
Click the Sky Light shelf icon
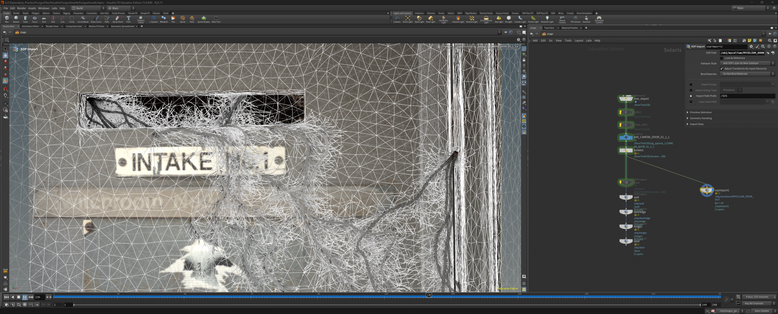point(499,19)
